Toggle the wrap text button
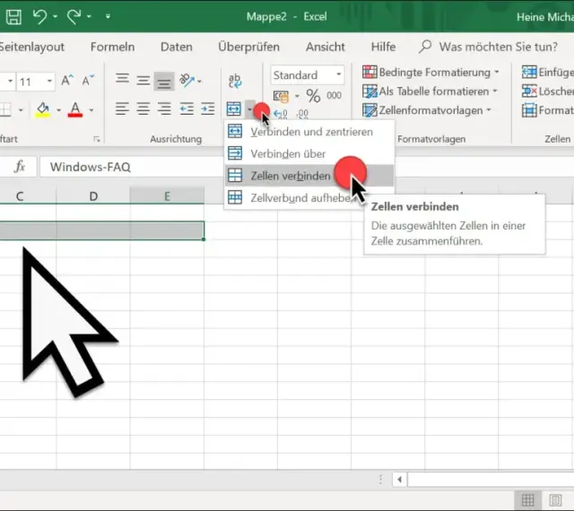This screenshot has width=574, height=511. [x=235, y=81]
